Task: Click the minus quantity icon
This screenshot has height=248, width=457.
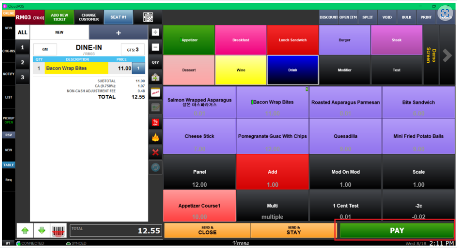Action: 155,47
